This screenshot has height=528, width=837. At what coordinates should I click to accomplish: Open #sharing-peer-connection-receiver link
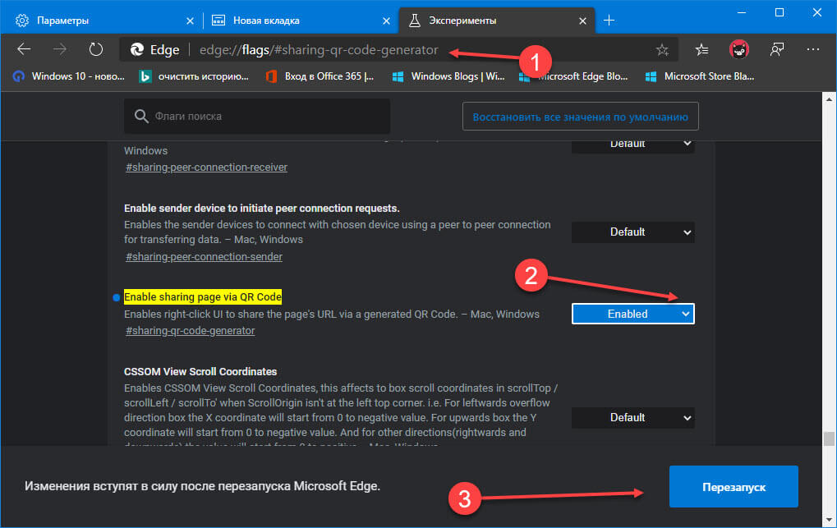(x=206, y=167)
